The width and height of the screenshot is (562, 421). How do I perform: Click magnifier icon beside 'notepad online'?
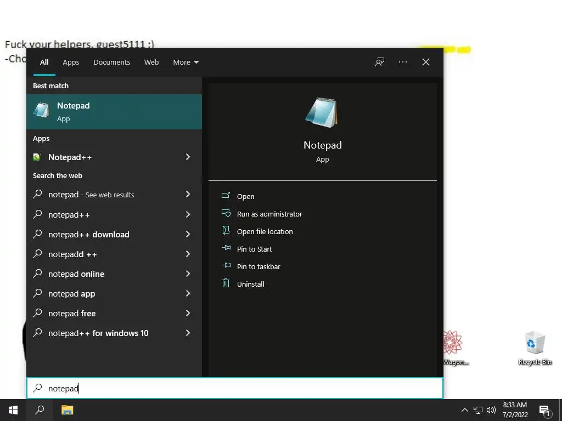tap(37, 274)
